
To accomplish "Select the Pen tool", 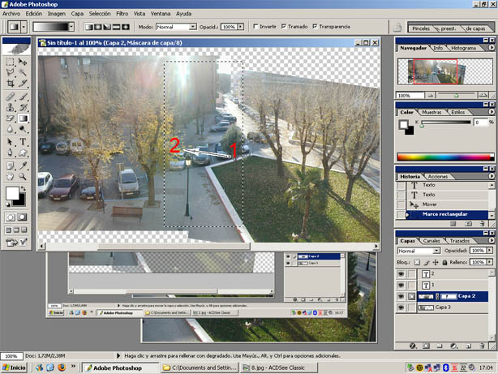I will coord(11,153).
